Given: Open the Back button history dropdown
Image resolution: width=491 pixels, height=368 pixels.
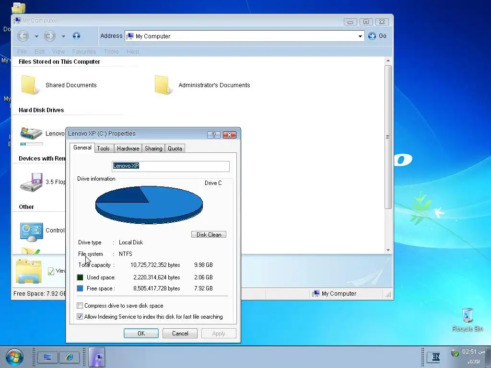Looking at the screenshot, I should coord(36,36).
